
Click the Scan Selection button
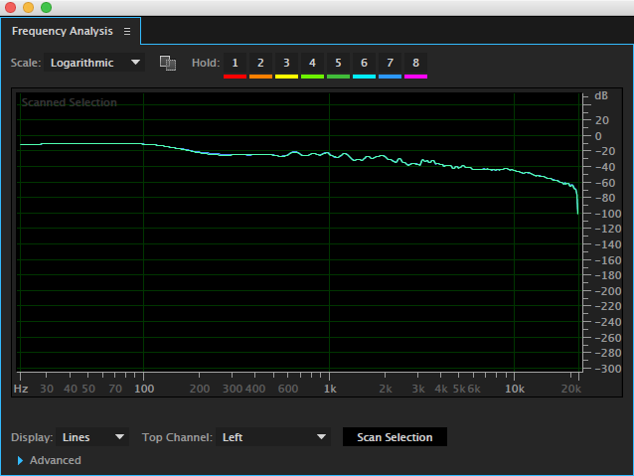395,437
